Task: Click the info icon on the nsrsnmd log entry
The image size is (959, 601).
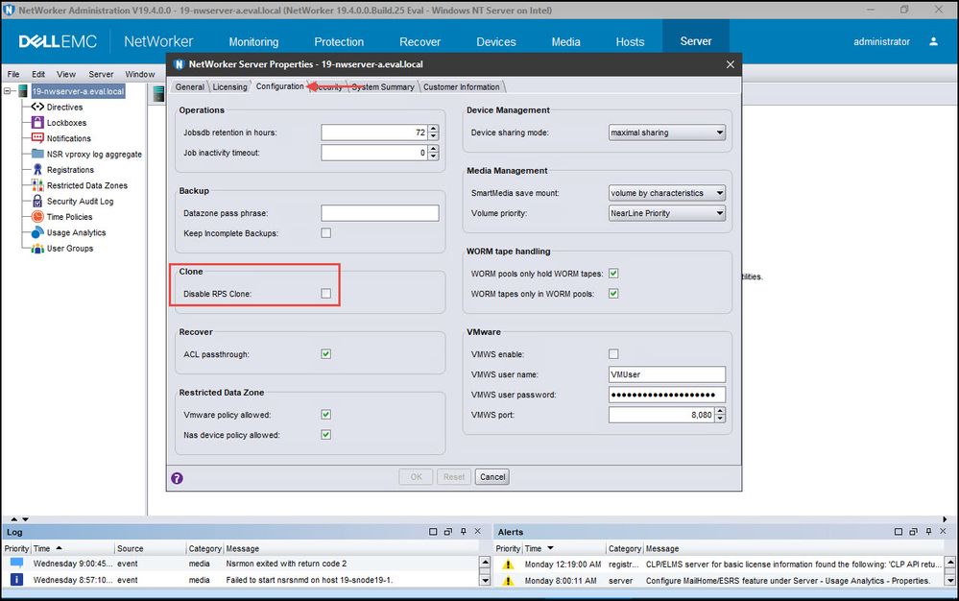Action: tap(16, 580)
